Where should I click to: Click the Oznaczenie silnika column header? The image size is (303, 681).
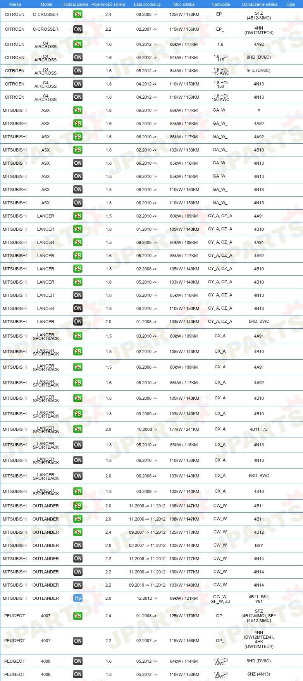(x=260, y=4)
